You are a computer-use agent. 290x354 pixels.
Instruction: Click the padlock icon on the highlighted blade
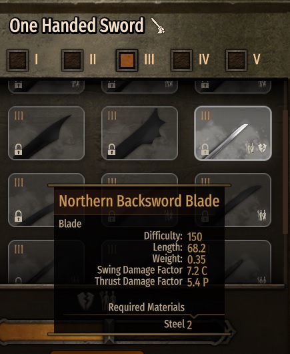click(205, 150)
